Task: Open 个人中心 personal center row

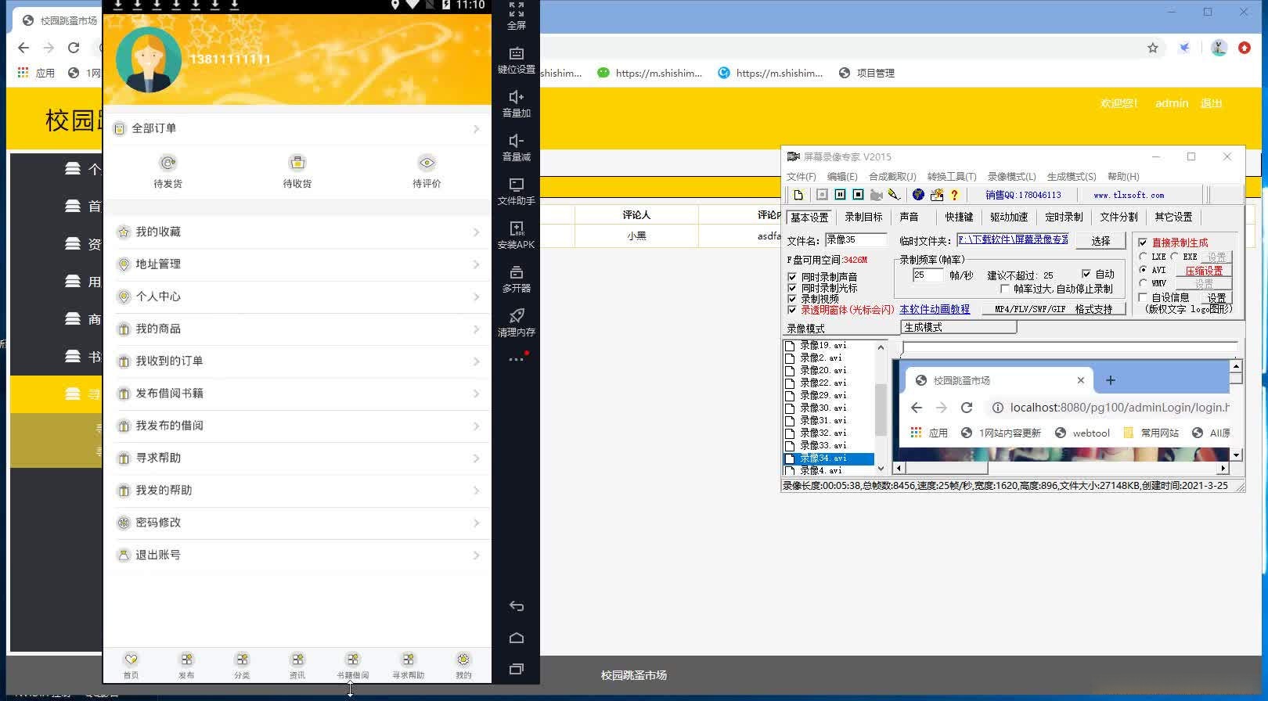Action: [297, 297]
